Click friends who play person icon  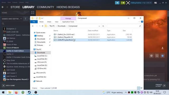click(162, 48)
